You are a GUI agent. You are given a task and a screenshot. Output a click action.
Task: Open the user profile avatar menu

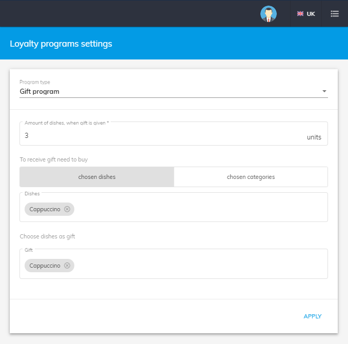coord(268,14)
